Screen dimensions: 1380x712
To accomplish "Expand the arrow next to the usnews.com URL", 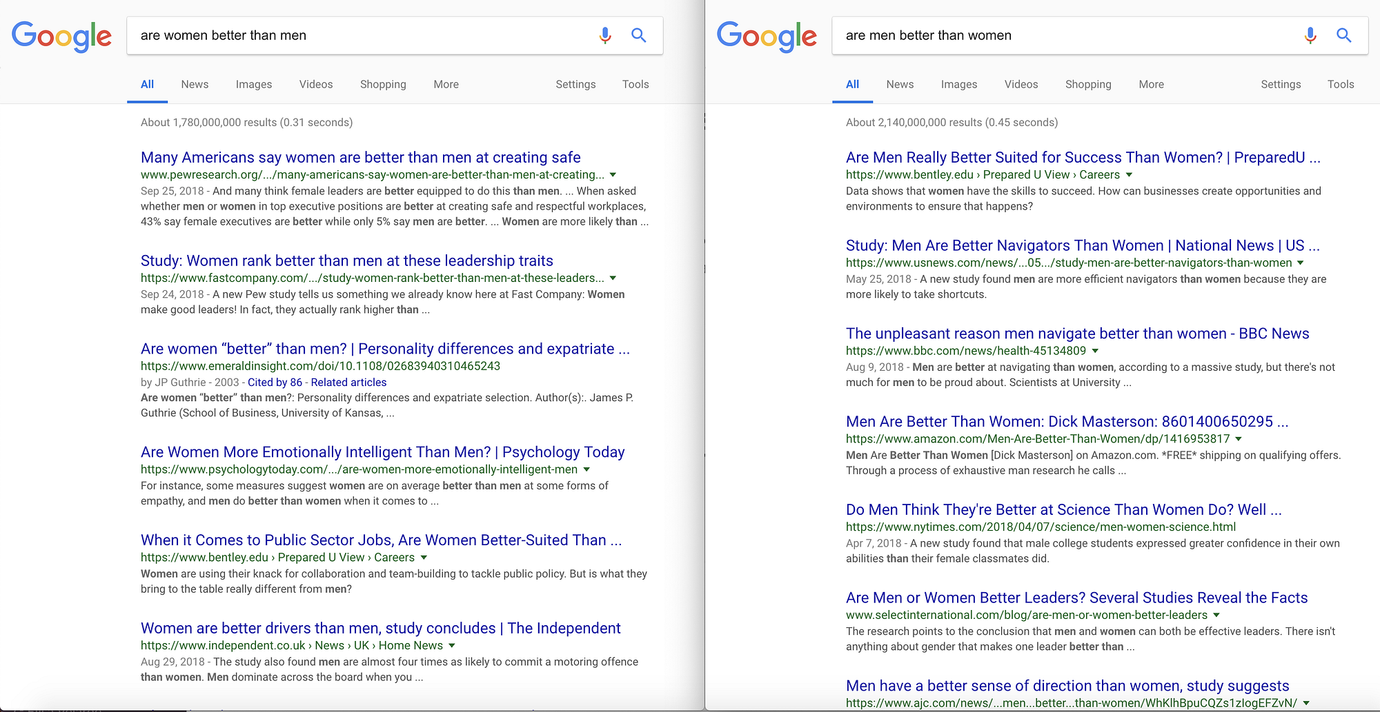I will coord(1301,263).
